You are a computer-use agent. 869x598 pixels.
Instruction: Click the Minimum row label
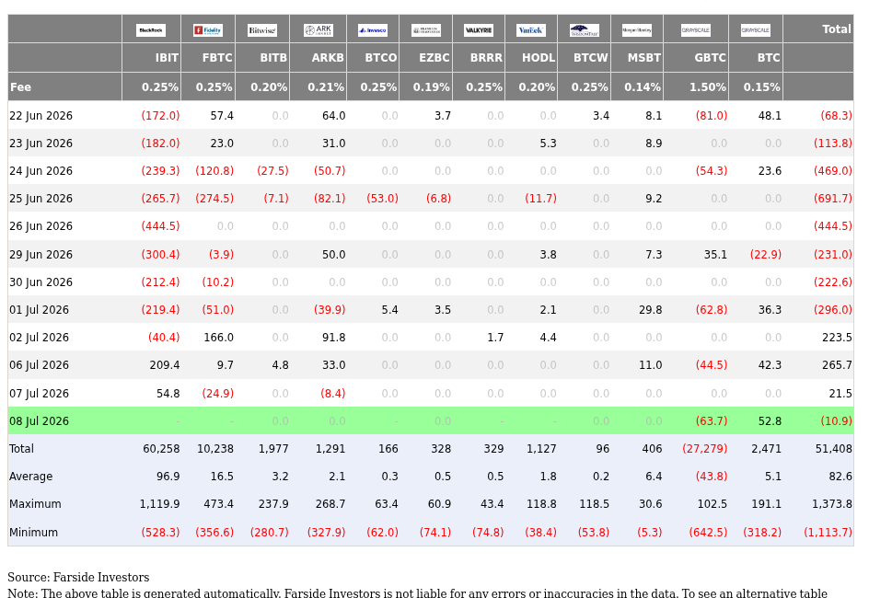point(33,533)
